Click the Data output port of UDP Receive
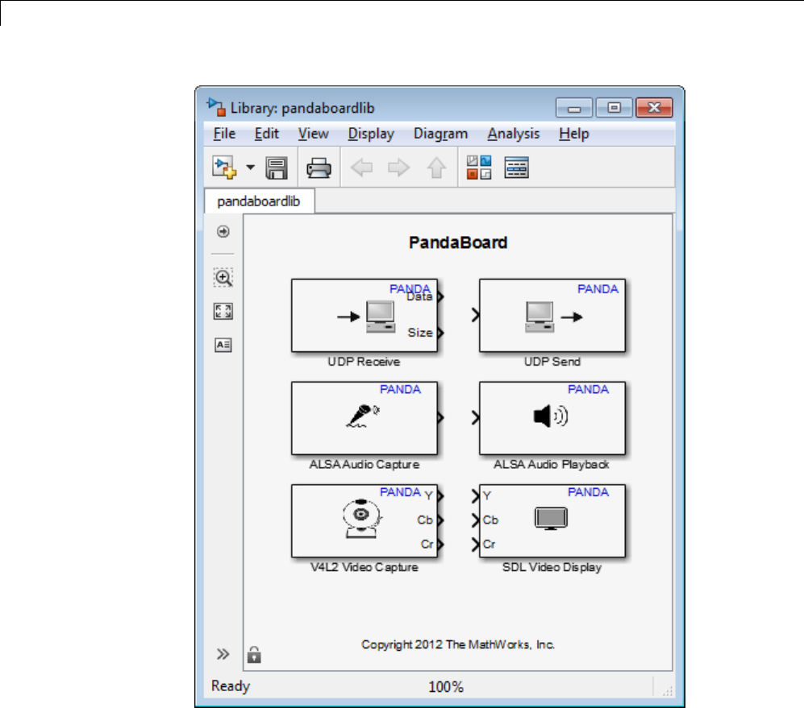The height and width of the screenshot is (708, 804). click(440, 296)
